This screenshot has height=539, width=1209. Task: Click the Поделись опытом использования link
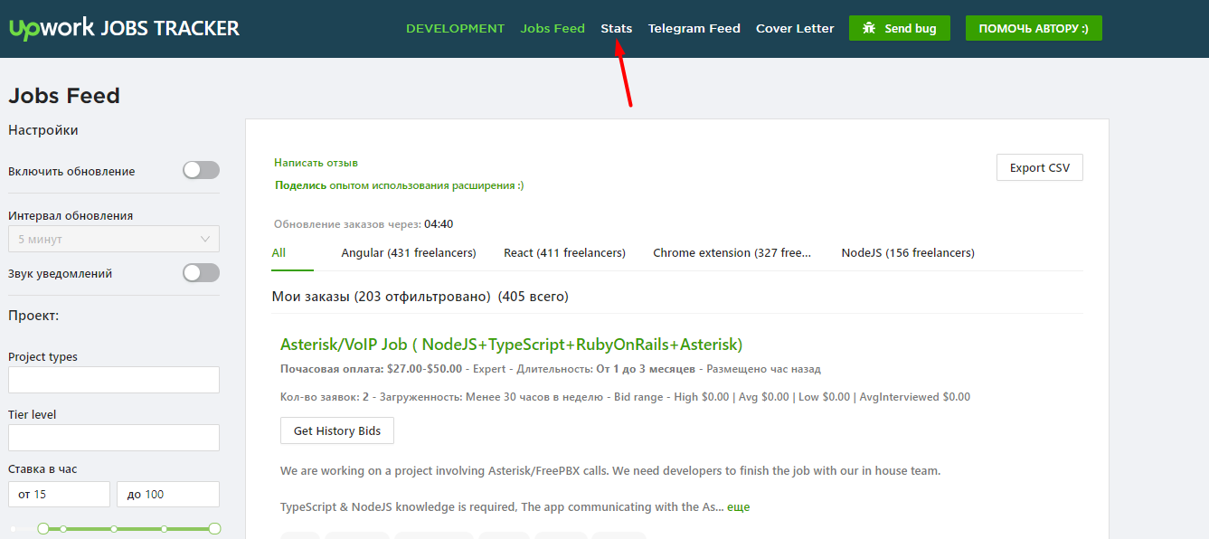pos(399,185)
